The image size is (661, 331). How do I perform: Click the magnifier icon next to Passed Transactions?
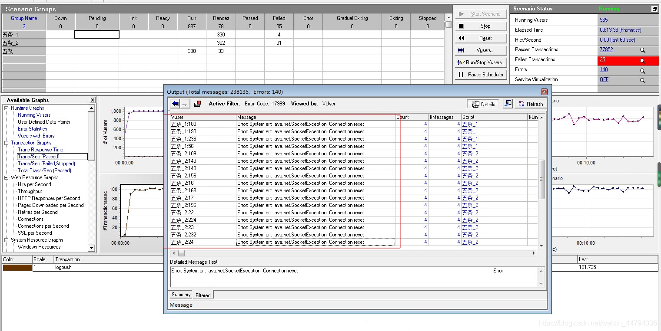pyautogui.click(x=643, y=50)
